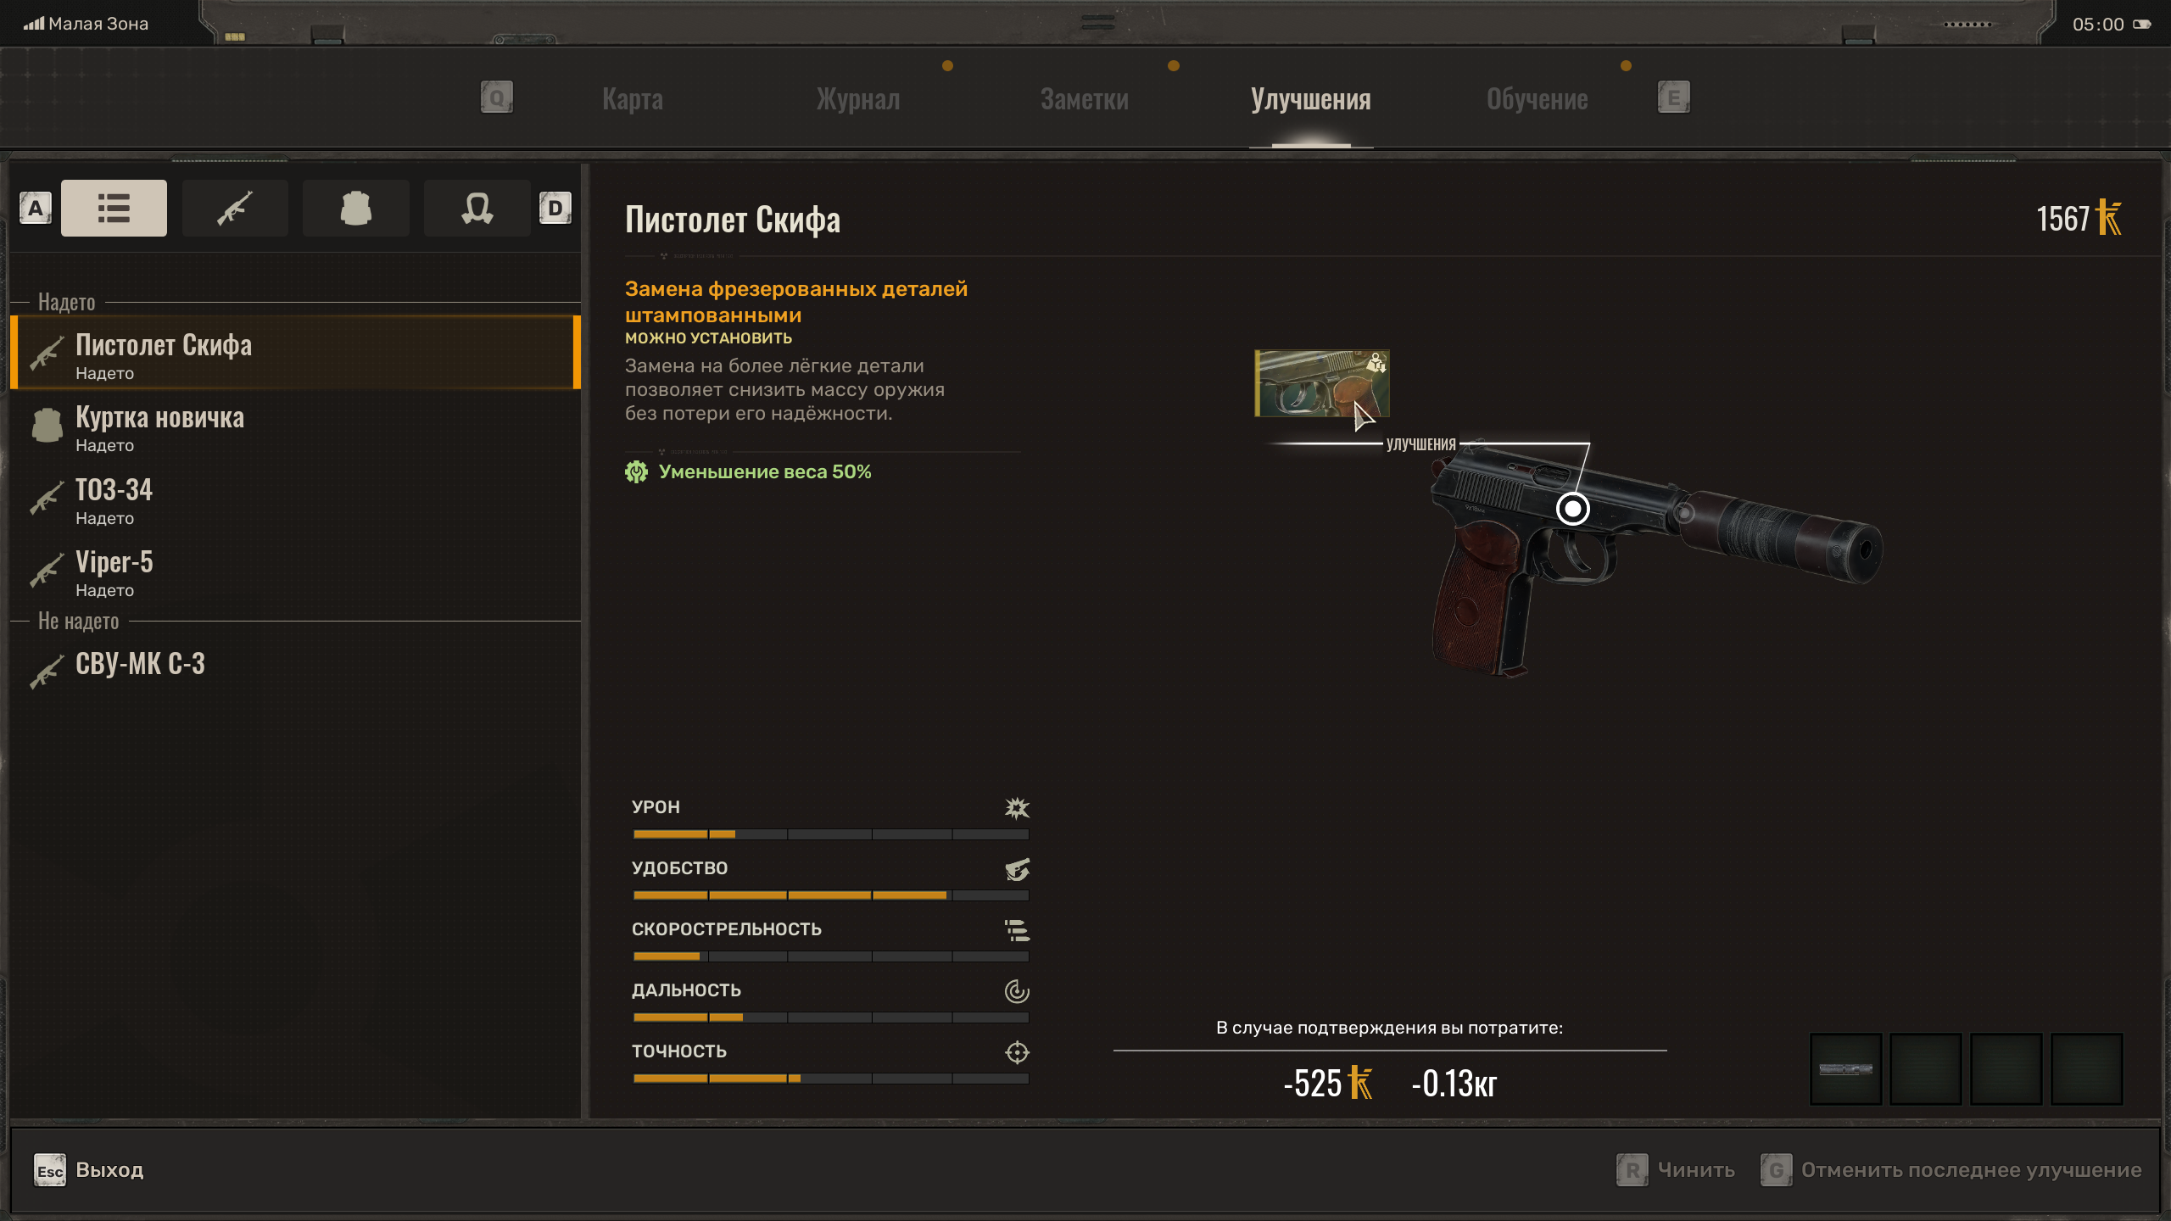This screenshot has height=1221, width=2171.
Task: Click the A key previous-filter icon
Action: pos(36,208)
